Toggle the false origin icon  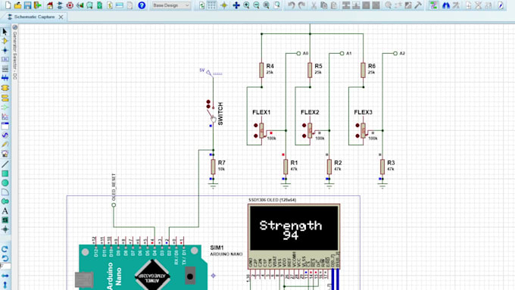224,5
